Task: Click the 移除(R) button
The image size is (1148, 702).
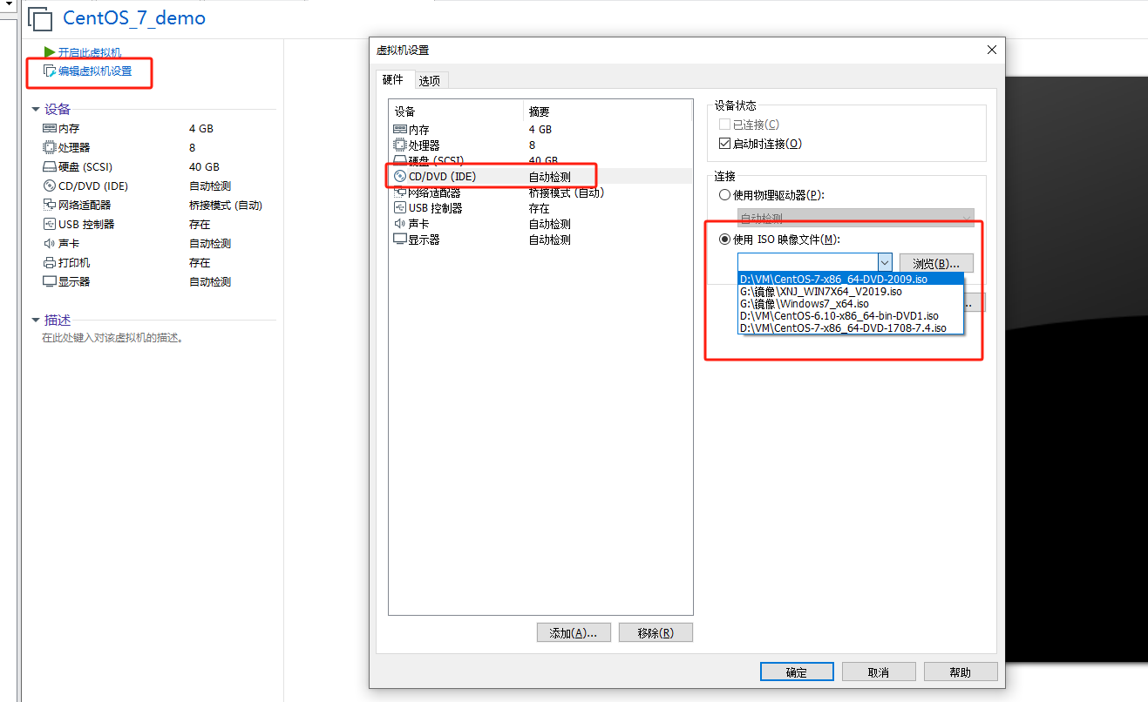Action: click(x=656, y=633)
